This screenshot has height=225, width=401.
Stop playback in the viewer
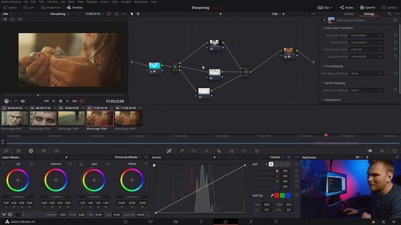(x=61, y=101)
